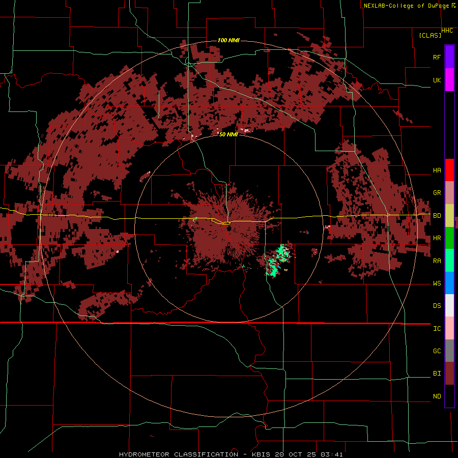Click the 100 NMI range ring label
The width and height of the screenshot is (458, 458).
228,40
